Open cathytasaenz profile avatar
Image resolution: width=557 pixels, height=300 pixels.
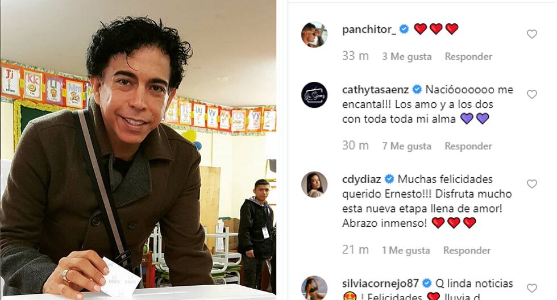coord(314,95)
